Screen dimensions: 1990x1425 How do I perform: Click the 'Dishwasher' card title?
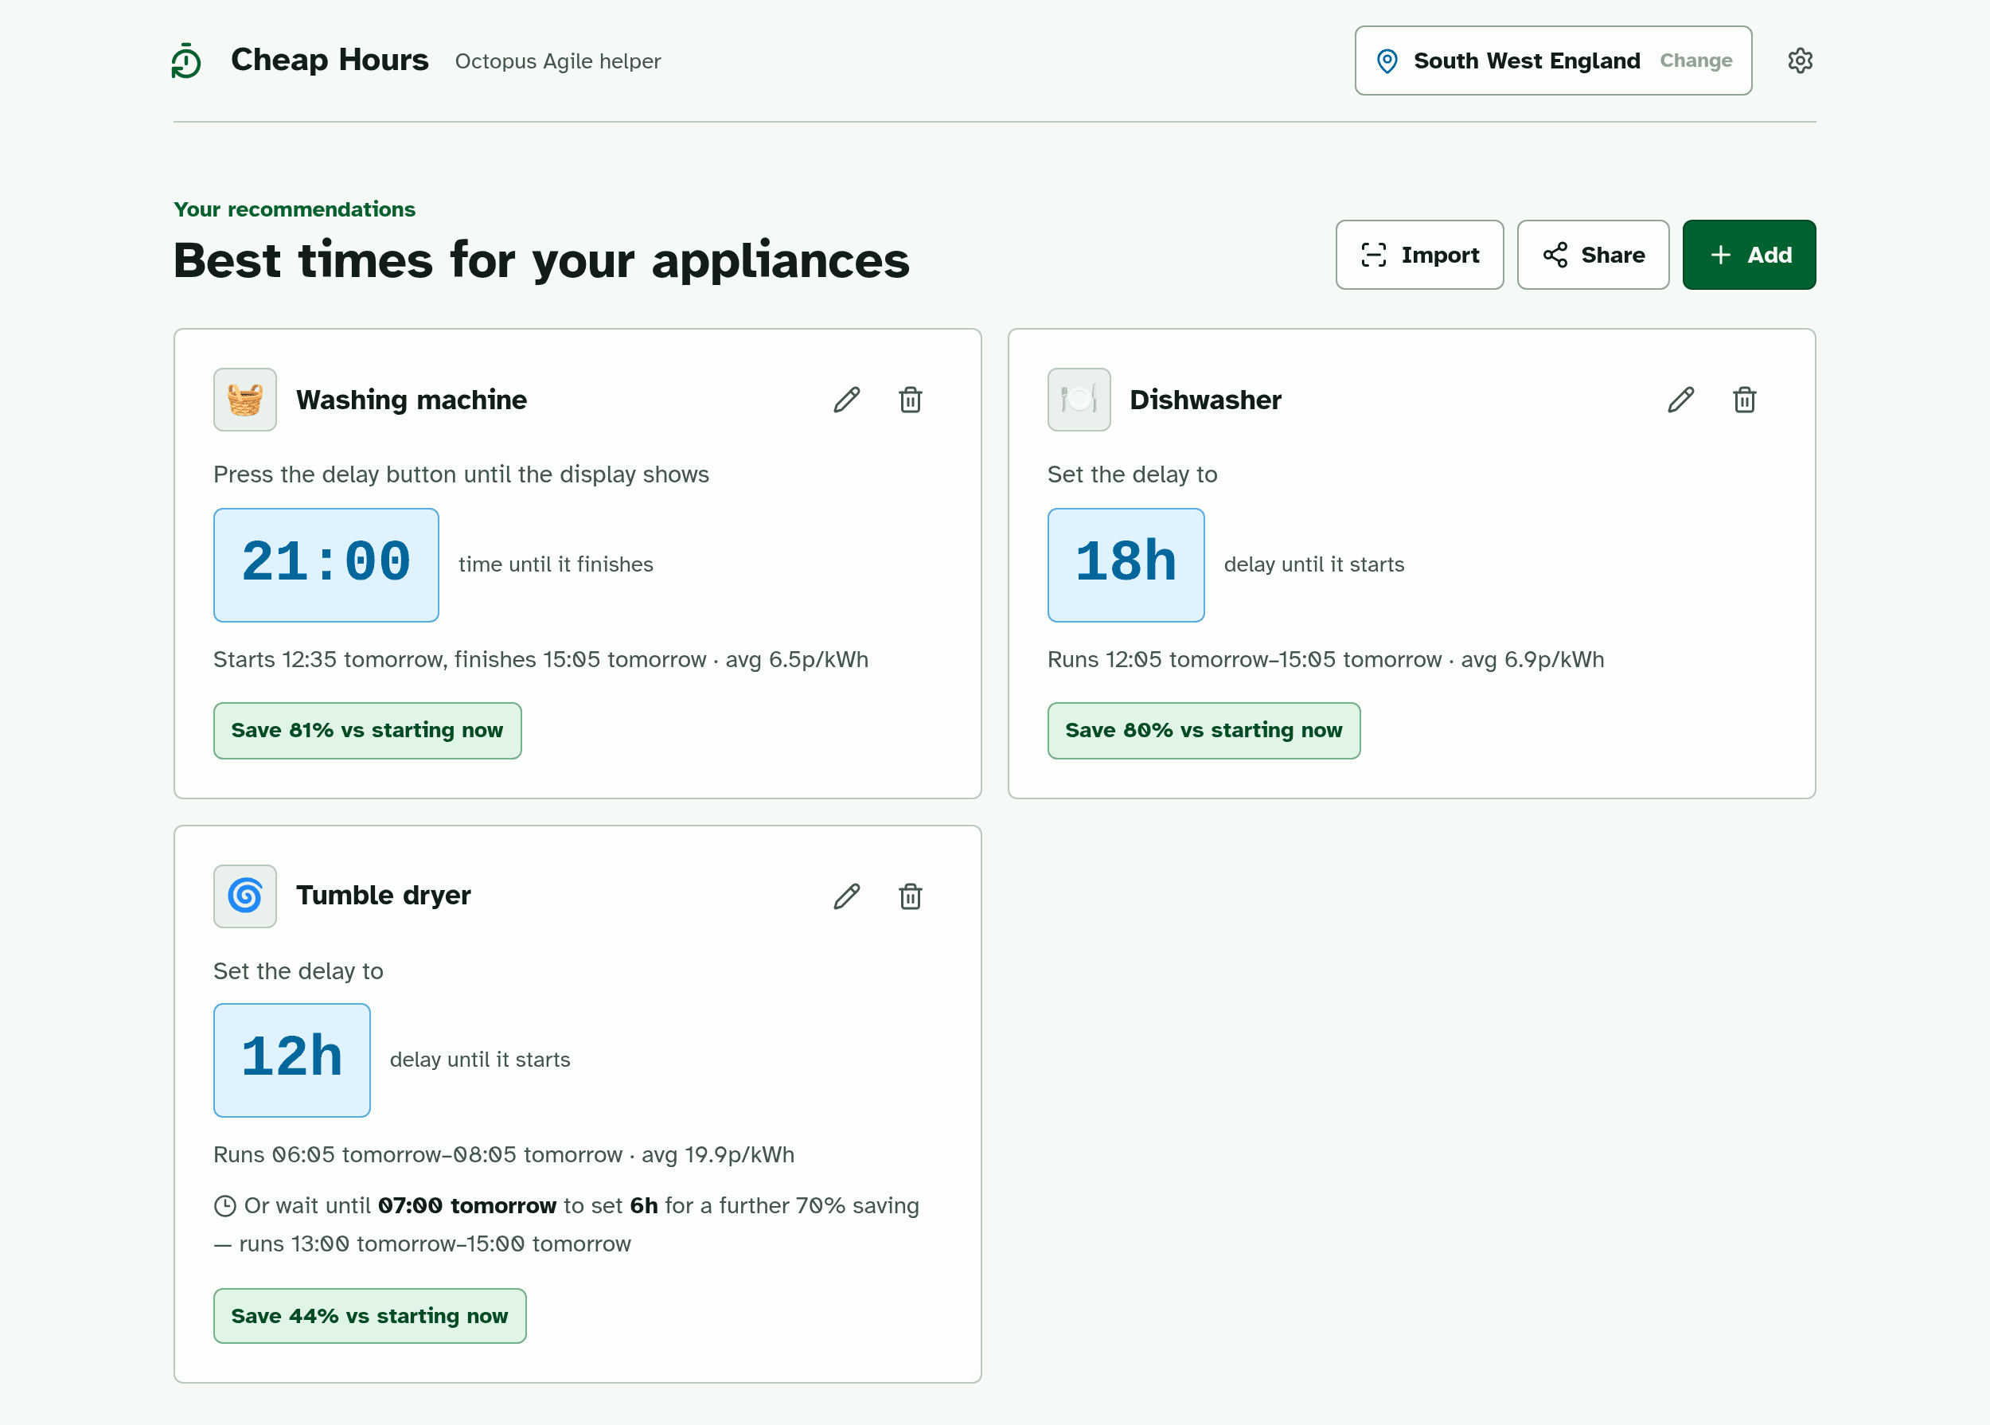coord(1204,400)
